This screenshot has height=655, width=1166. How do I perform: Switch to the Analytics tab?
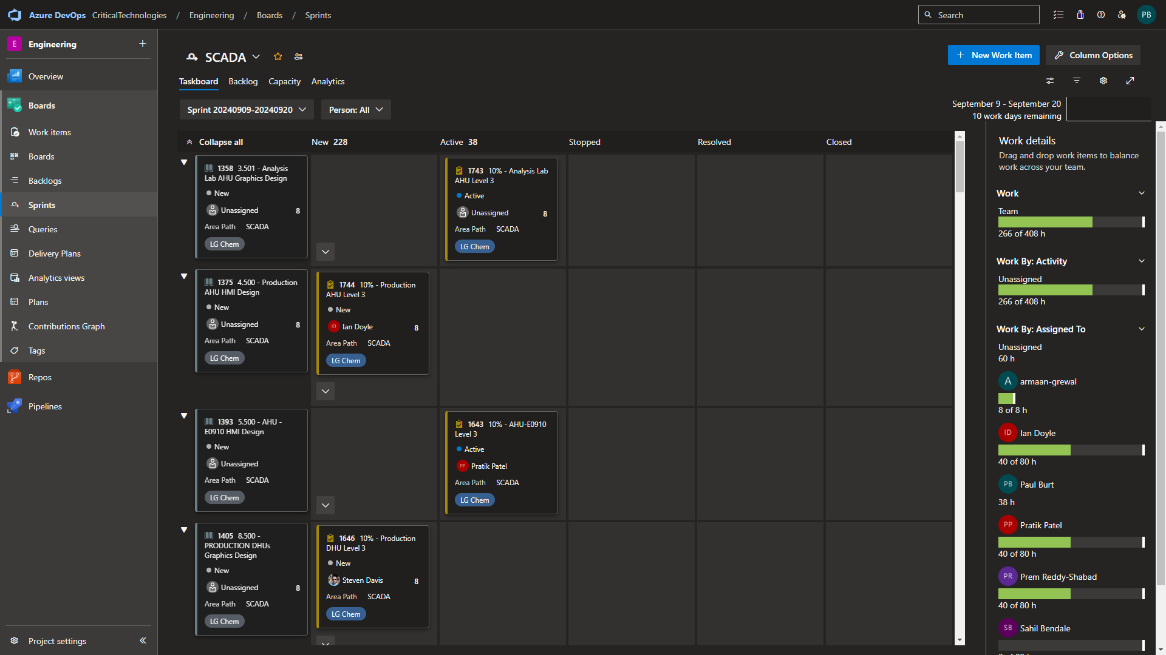pyautogui.click(x=328, y=81)
